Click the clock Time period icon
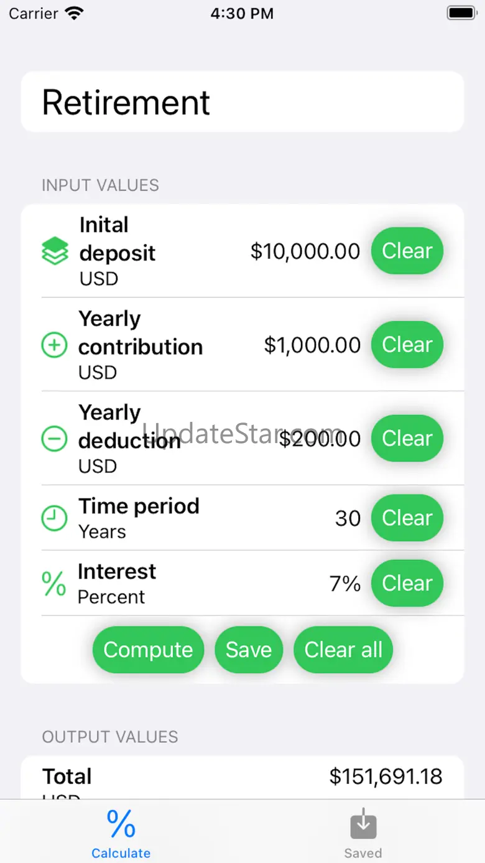This screenshot has width=485, height=863. [x=54, y=518]
